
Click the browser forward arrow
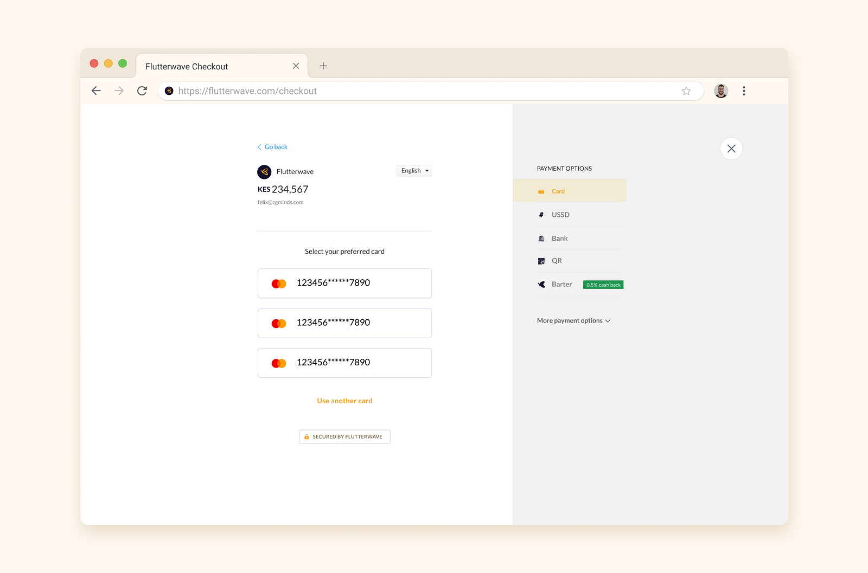point(119,91)
